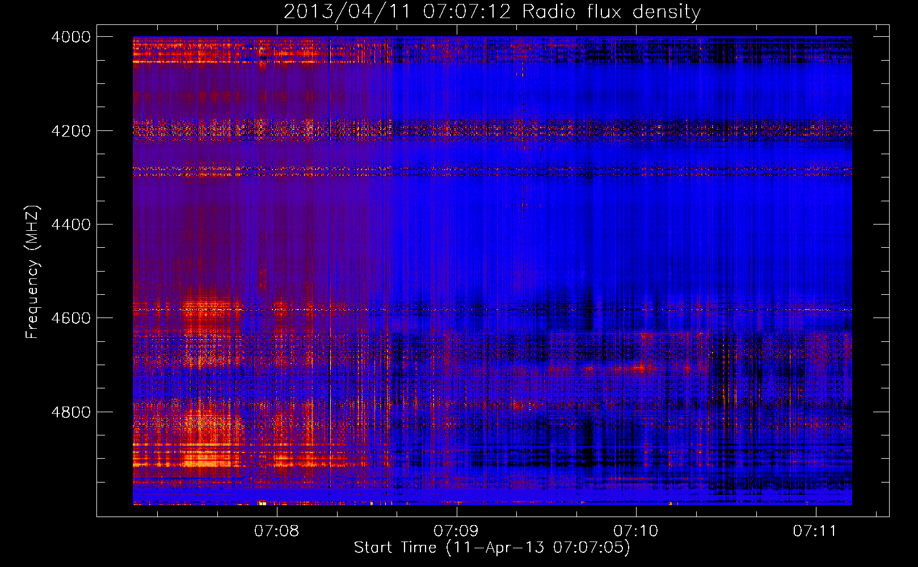918x567 pixels.
Task: Select the 4400 frequency axis label
Action: (71, 225)
